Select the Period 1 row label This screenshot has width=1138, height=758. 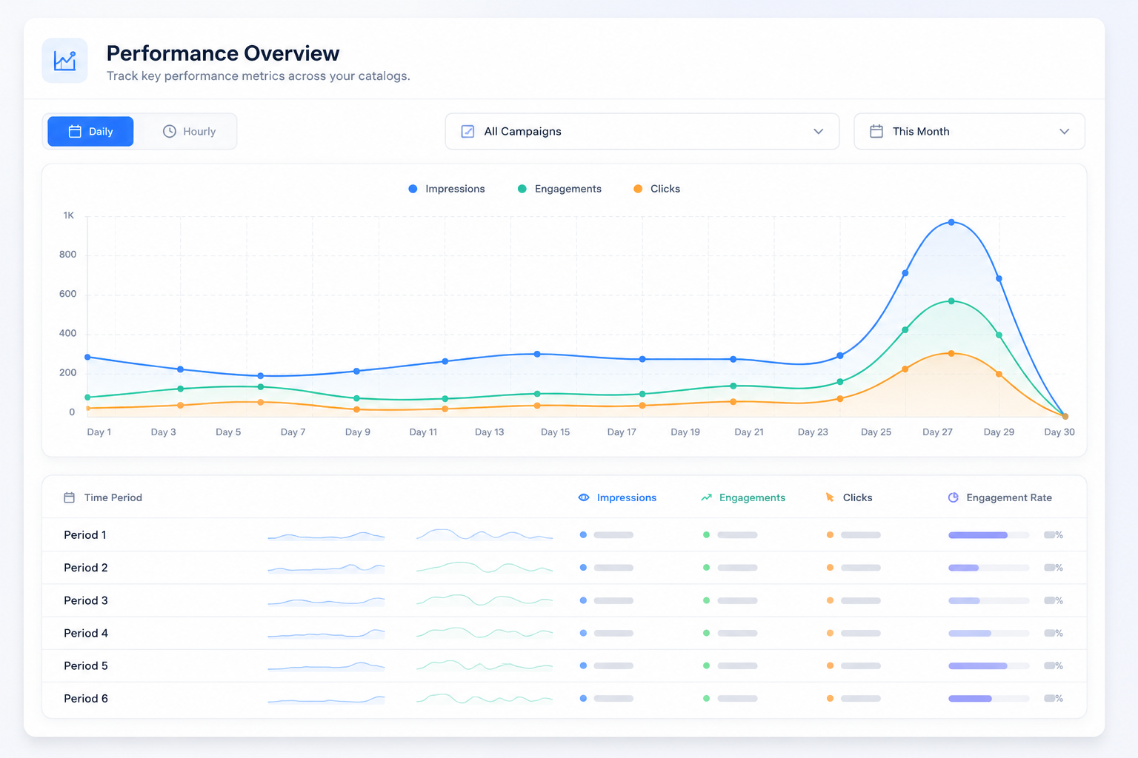pos(85,534)
